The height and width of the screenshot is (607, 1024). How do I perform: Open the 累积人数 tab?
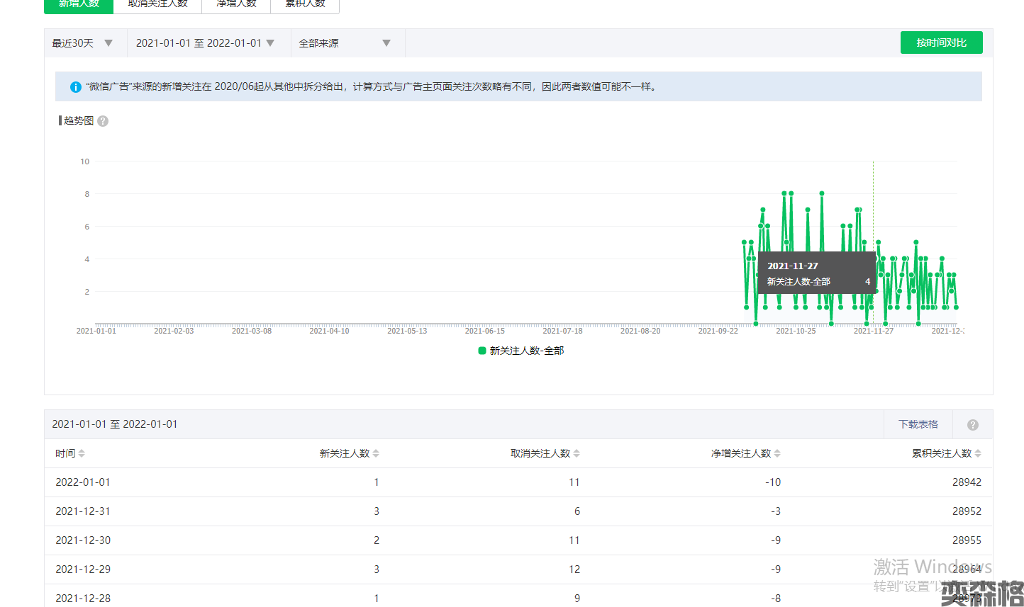click(x=305, y=4)
